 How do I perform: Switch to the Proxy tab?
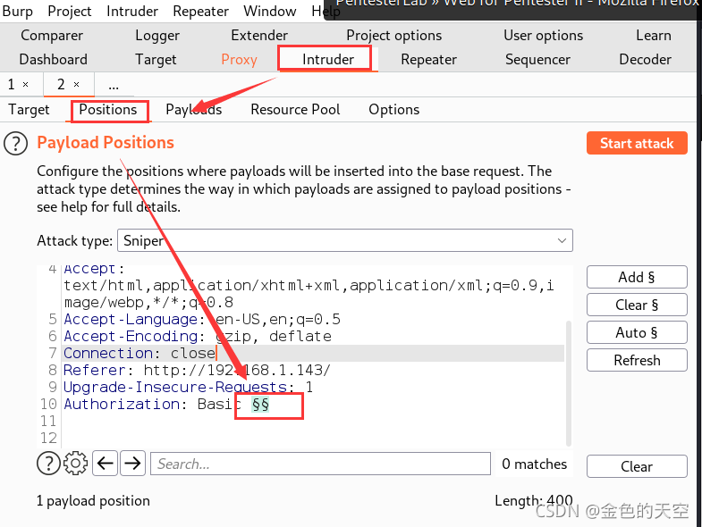click(239, 60)
